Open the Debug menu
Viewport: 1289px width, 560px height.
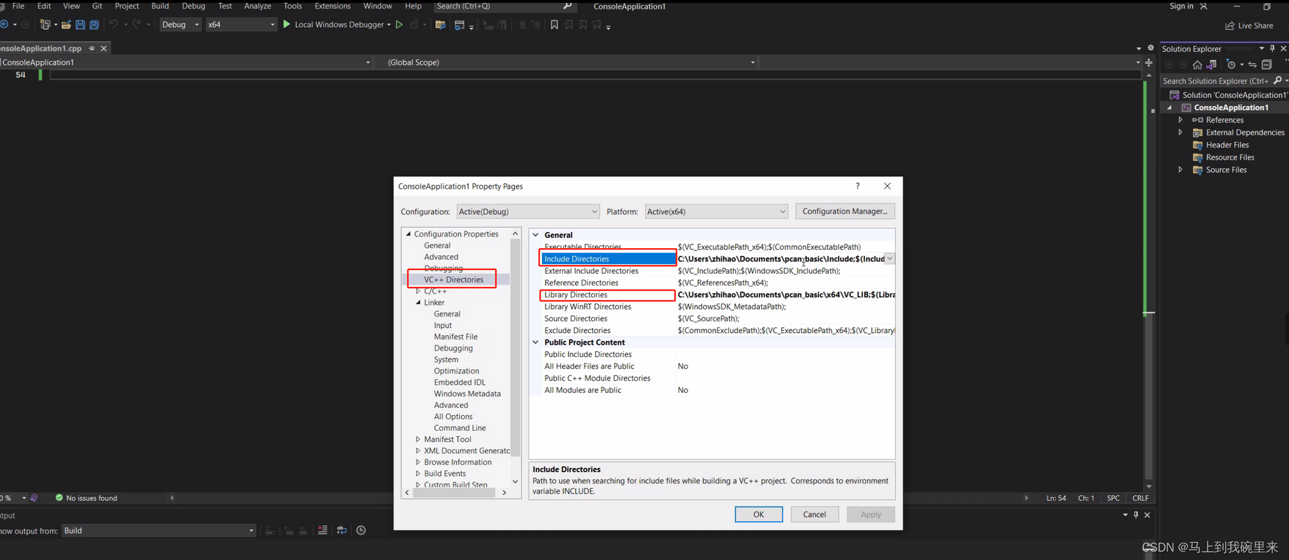(x=193, y=6)
